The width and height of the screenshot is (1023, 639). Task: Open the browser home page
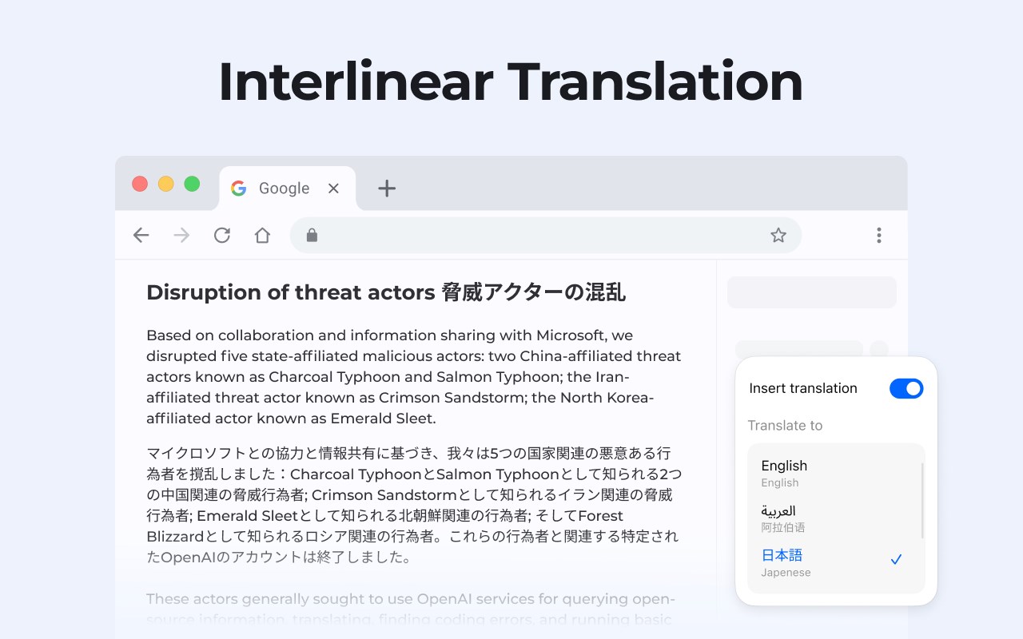262,235
